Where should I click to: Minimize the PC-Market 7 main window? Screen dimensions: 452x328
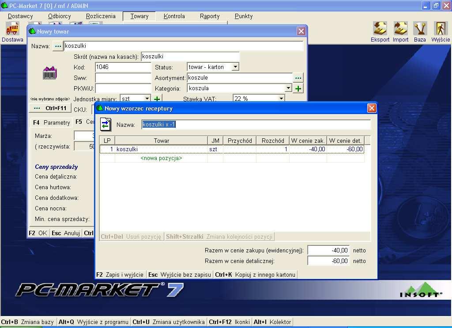(426, 5)
